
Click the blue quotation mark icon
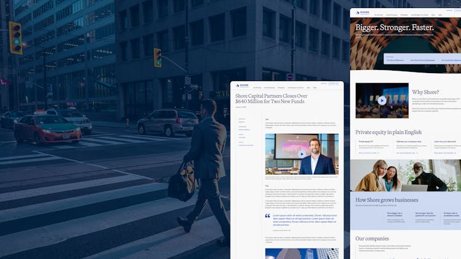pos(267,216)
